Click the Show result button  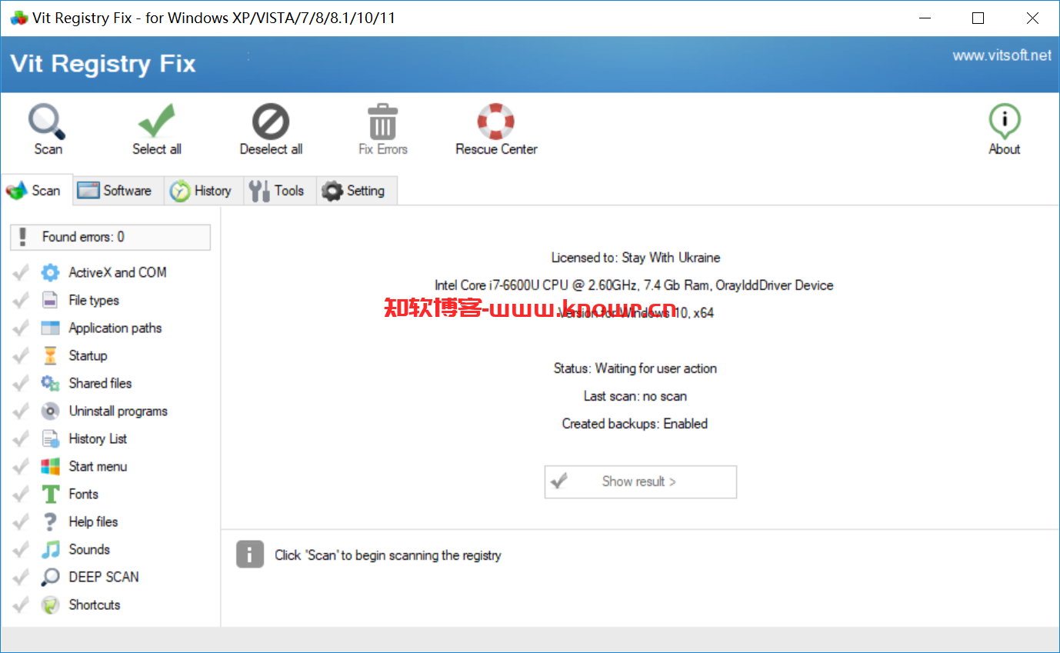(640, 481)
